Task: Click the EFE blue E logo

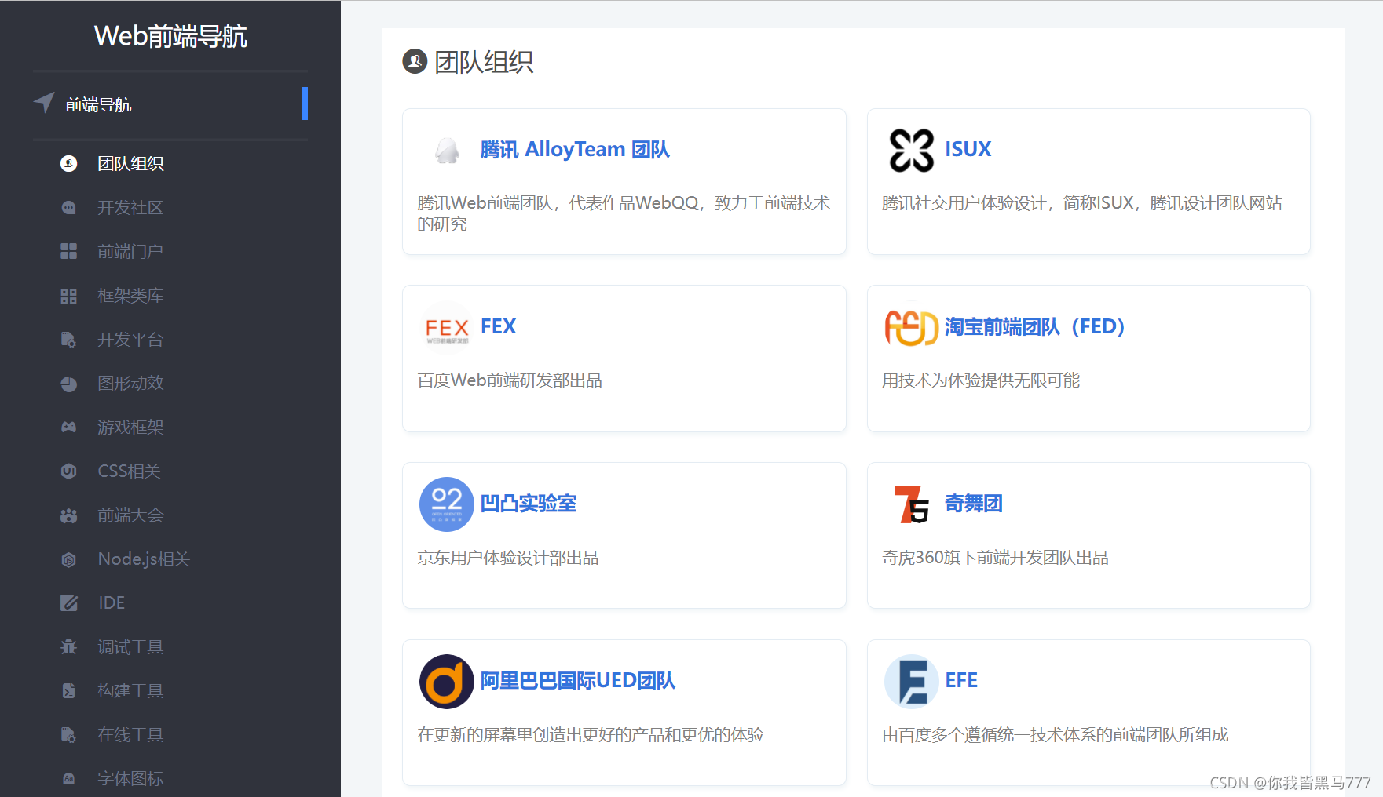Action: click(912, 682)
